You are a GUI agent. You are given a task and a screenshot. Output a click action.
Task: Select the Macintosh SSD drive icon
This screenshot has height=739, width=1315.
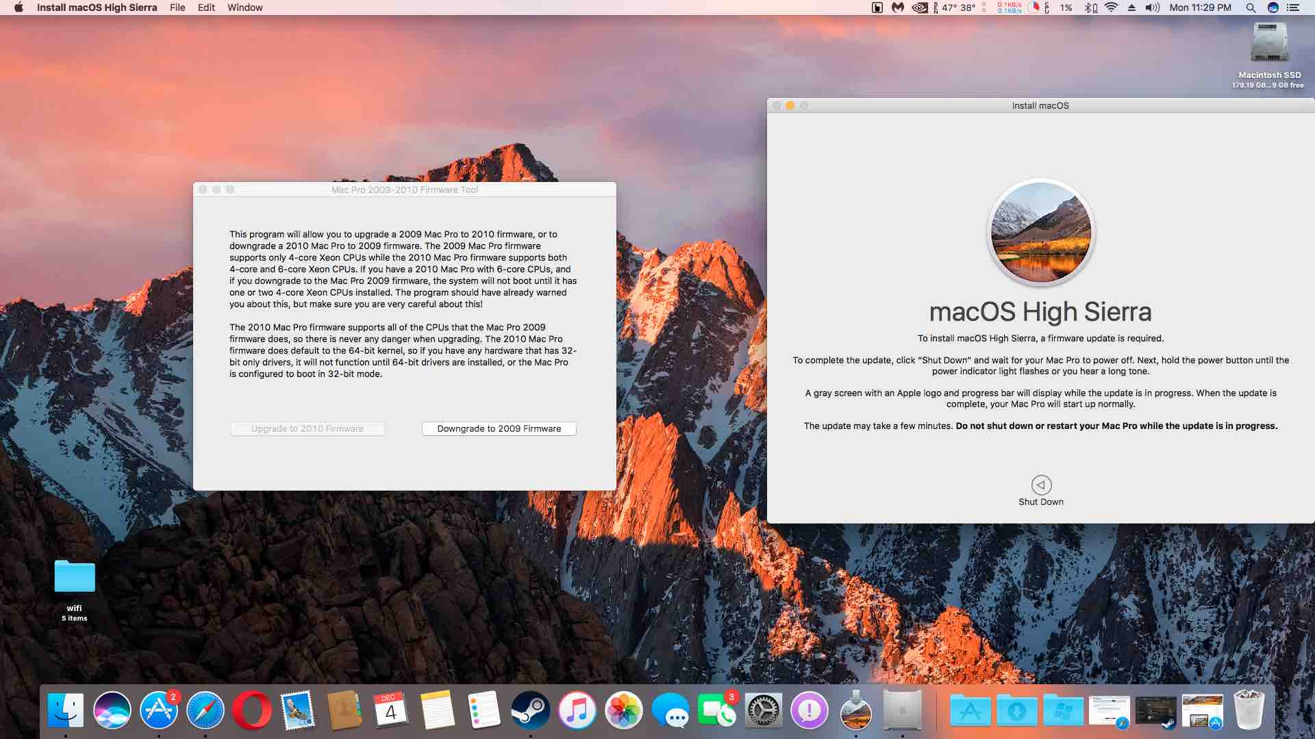pyautogui.click(x=1270, y=42)
